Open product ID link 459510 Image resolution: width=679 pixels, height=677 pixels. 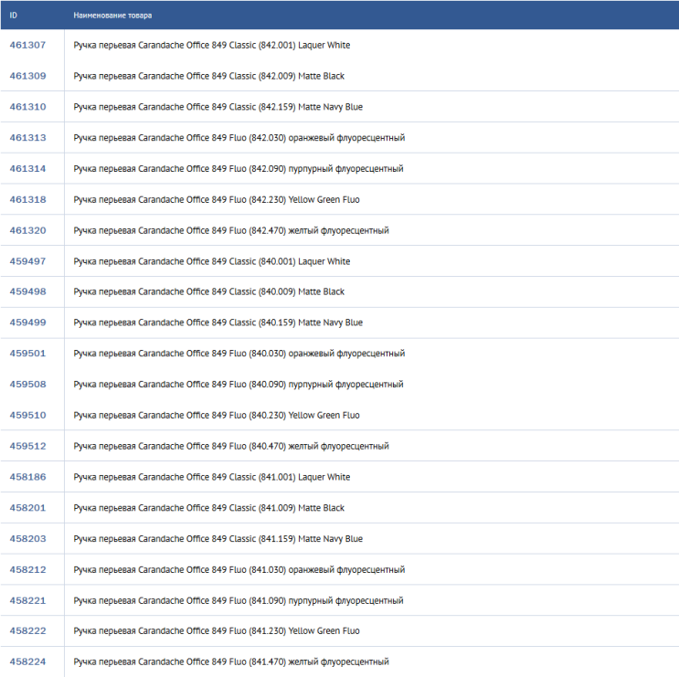point(27,415)
